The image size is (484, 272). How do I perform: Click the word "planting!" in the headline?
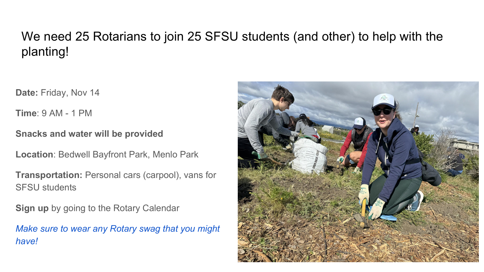45,52
